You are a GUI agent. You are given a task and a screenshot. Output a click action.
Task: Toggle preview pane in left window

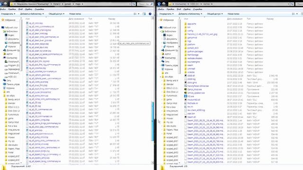pyautogui.click(x=144, y=14)
